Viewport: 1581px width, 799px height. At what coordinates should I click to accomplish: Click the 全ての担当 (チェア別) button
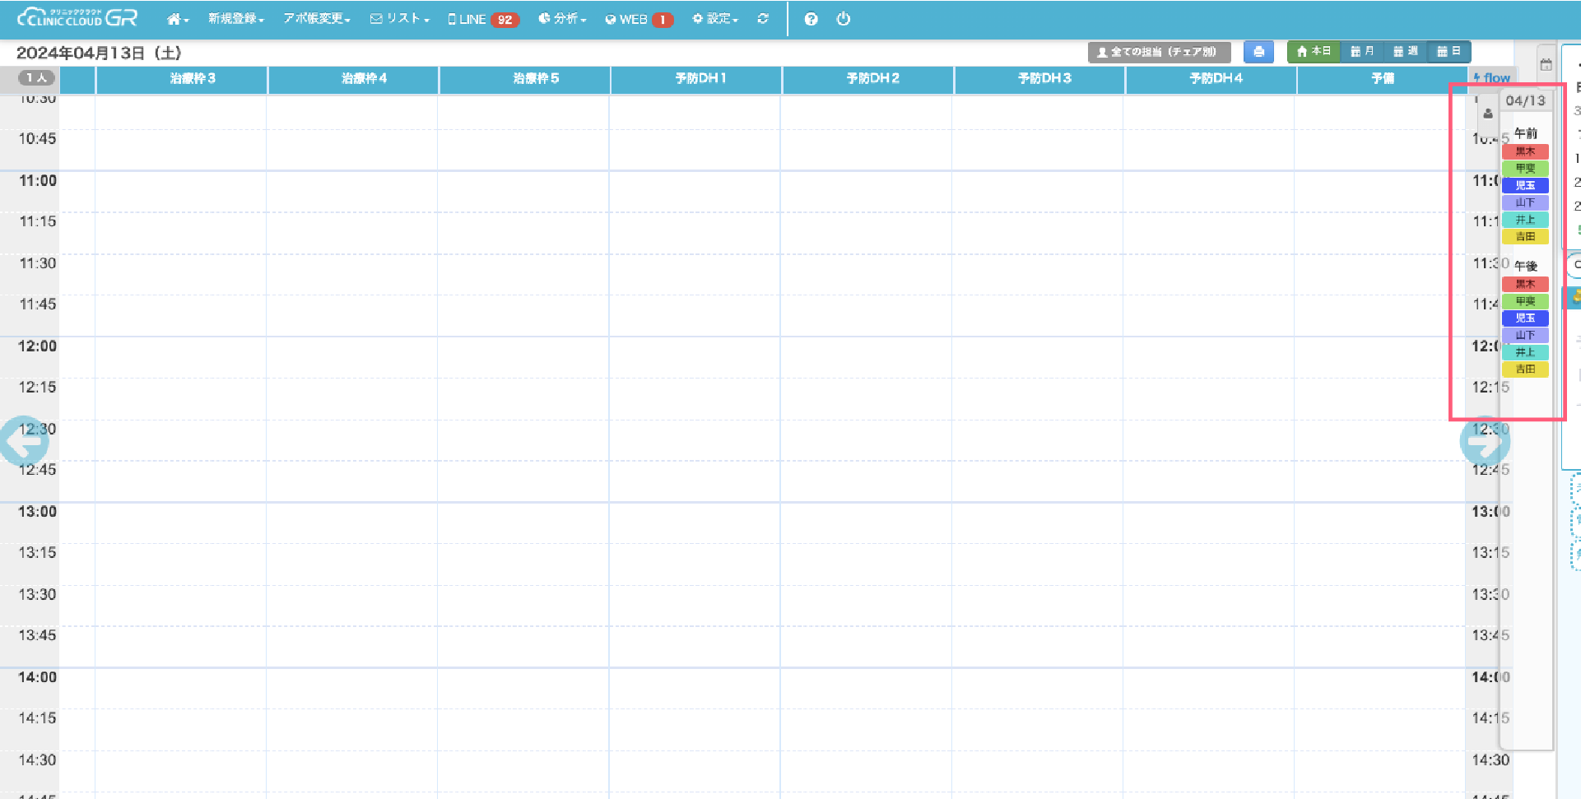coord(1159,52)
